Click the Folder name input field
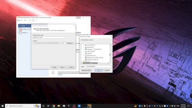Viewport: 192px width, 108px height. pyautogui.click(x=99, y=67)
